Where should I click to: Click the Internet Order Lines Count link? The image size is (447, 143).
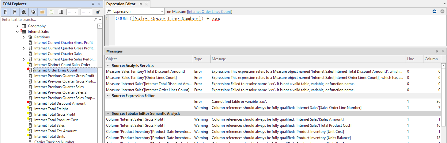[x=210, y=12]
